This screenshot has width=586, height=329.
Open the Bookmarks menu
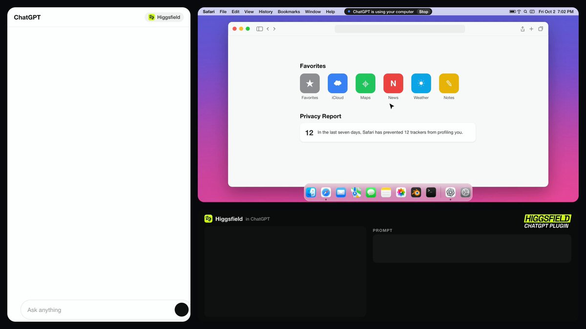tap(289, 12)
